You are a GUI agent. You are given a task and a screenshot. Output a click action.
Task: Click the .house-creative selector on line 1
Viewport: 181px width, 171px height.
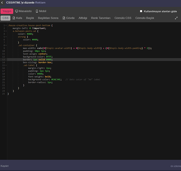pyautogui.click(x=29, y=25)
